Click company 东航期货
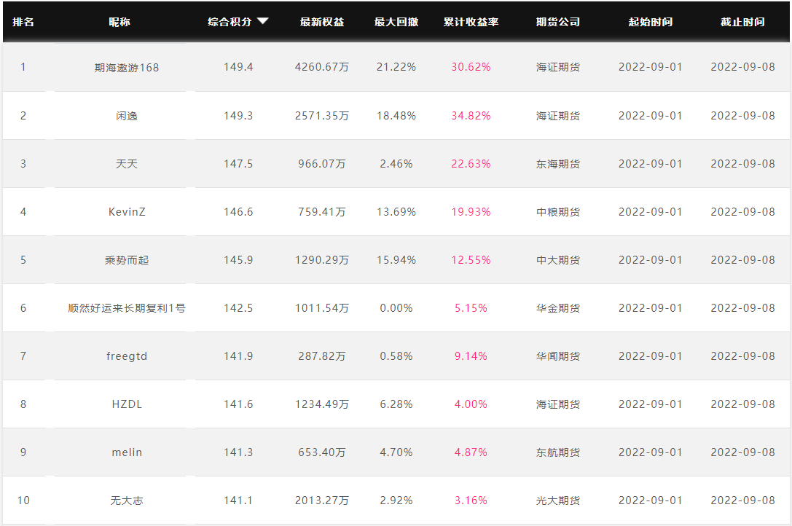The height and width of the screenshot is (526, 792). [557, 452]
